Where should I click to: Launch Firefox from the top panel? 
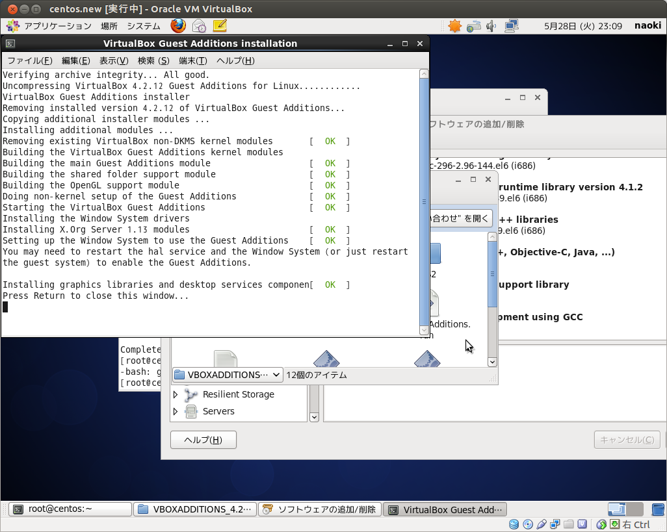point(177,26)
